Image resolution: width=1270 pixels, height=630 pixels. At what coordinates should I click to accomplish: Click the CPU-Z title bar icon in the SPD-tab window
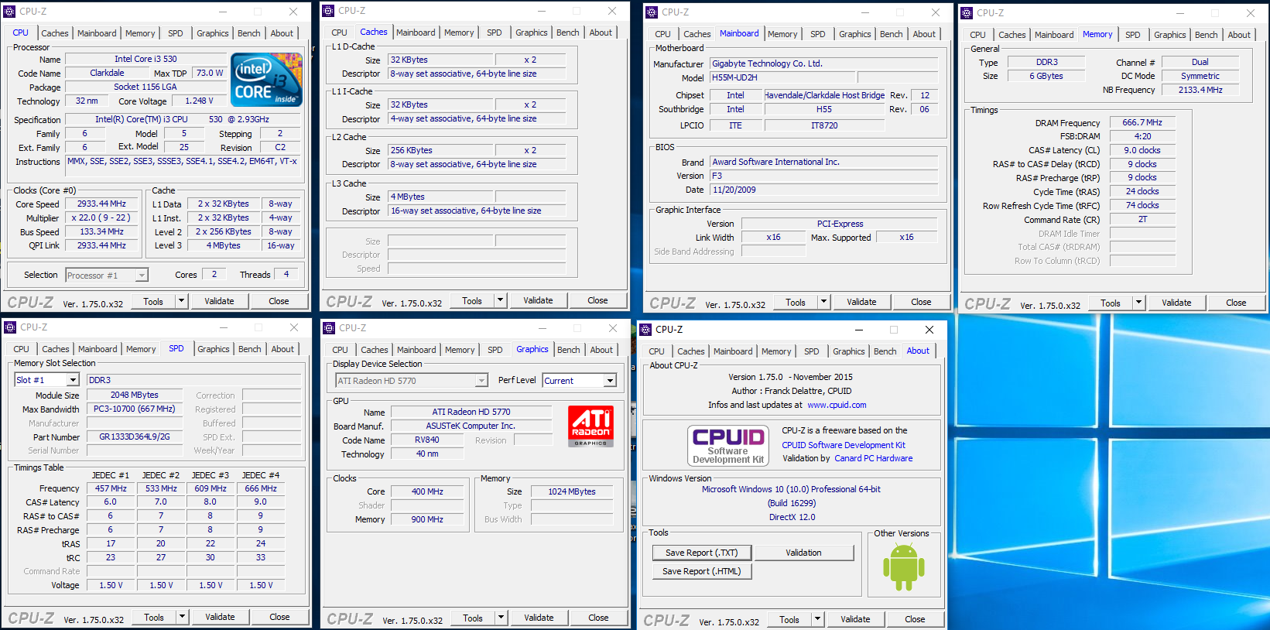pyautogui.click(x=11, y=327)
